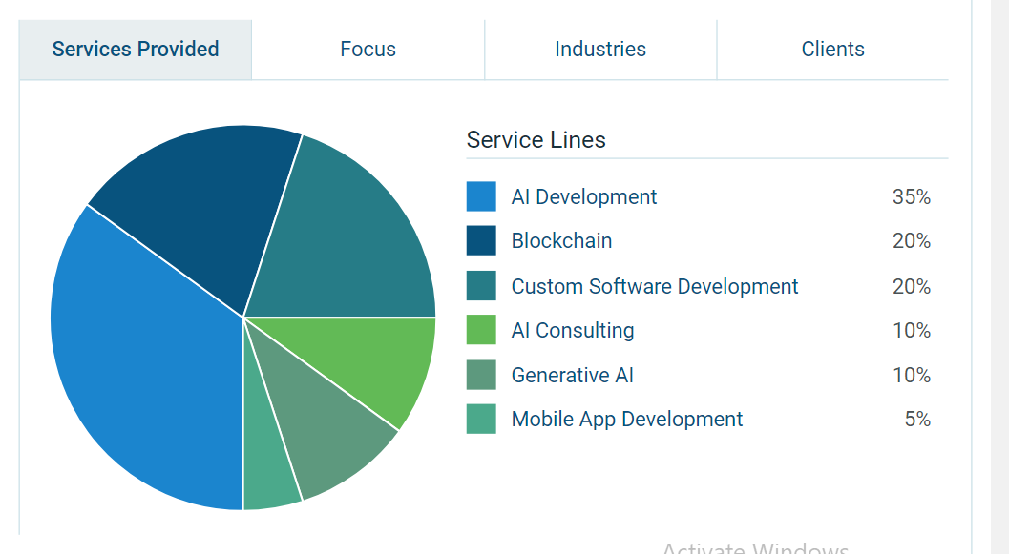Click the AI Consulting legend label
The image size is (1009, 554).
tap(572, 330)
